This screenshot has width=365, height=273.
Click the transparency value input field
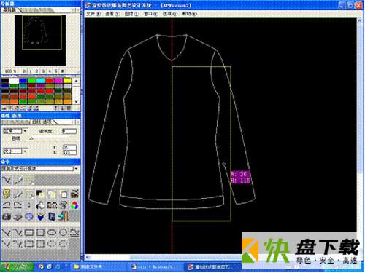(x=69, y=131)
